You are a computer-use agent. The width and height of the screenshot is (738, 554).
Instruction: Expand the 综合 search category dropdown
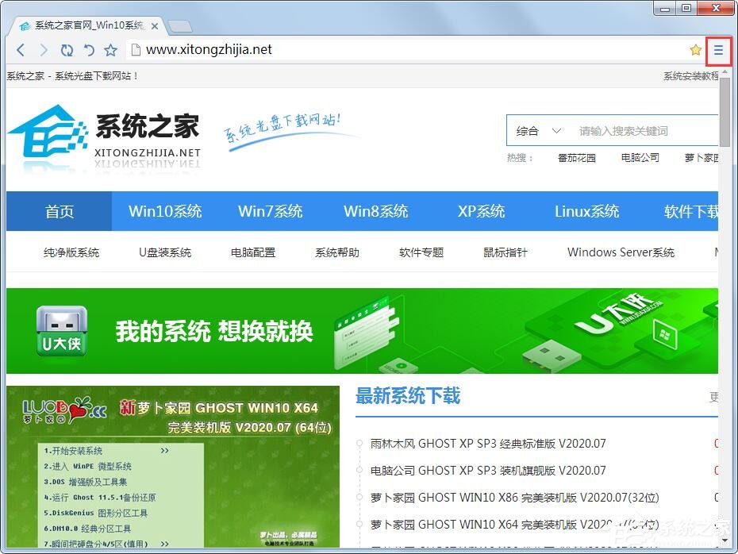(536, 130)
